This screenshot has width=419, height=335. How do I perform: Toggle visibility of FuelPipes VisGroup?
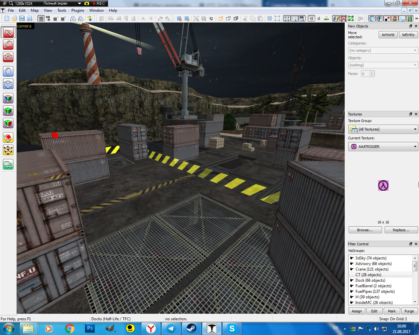(x=352, y=291)
